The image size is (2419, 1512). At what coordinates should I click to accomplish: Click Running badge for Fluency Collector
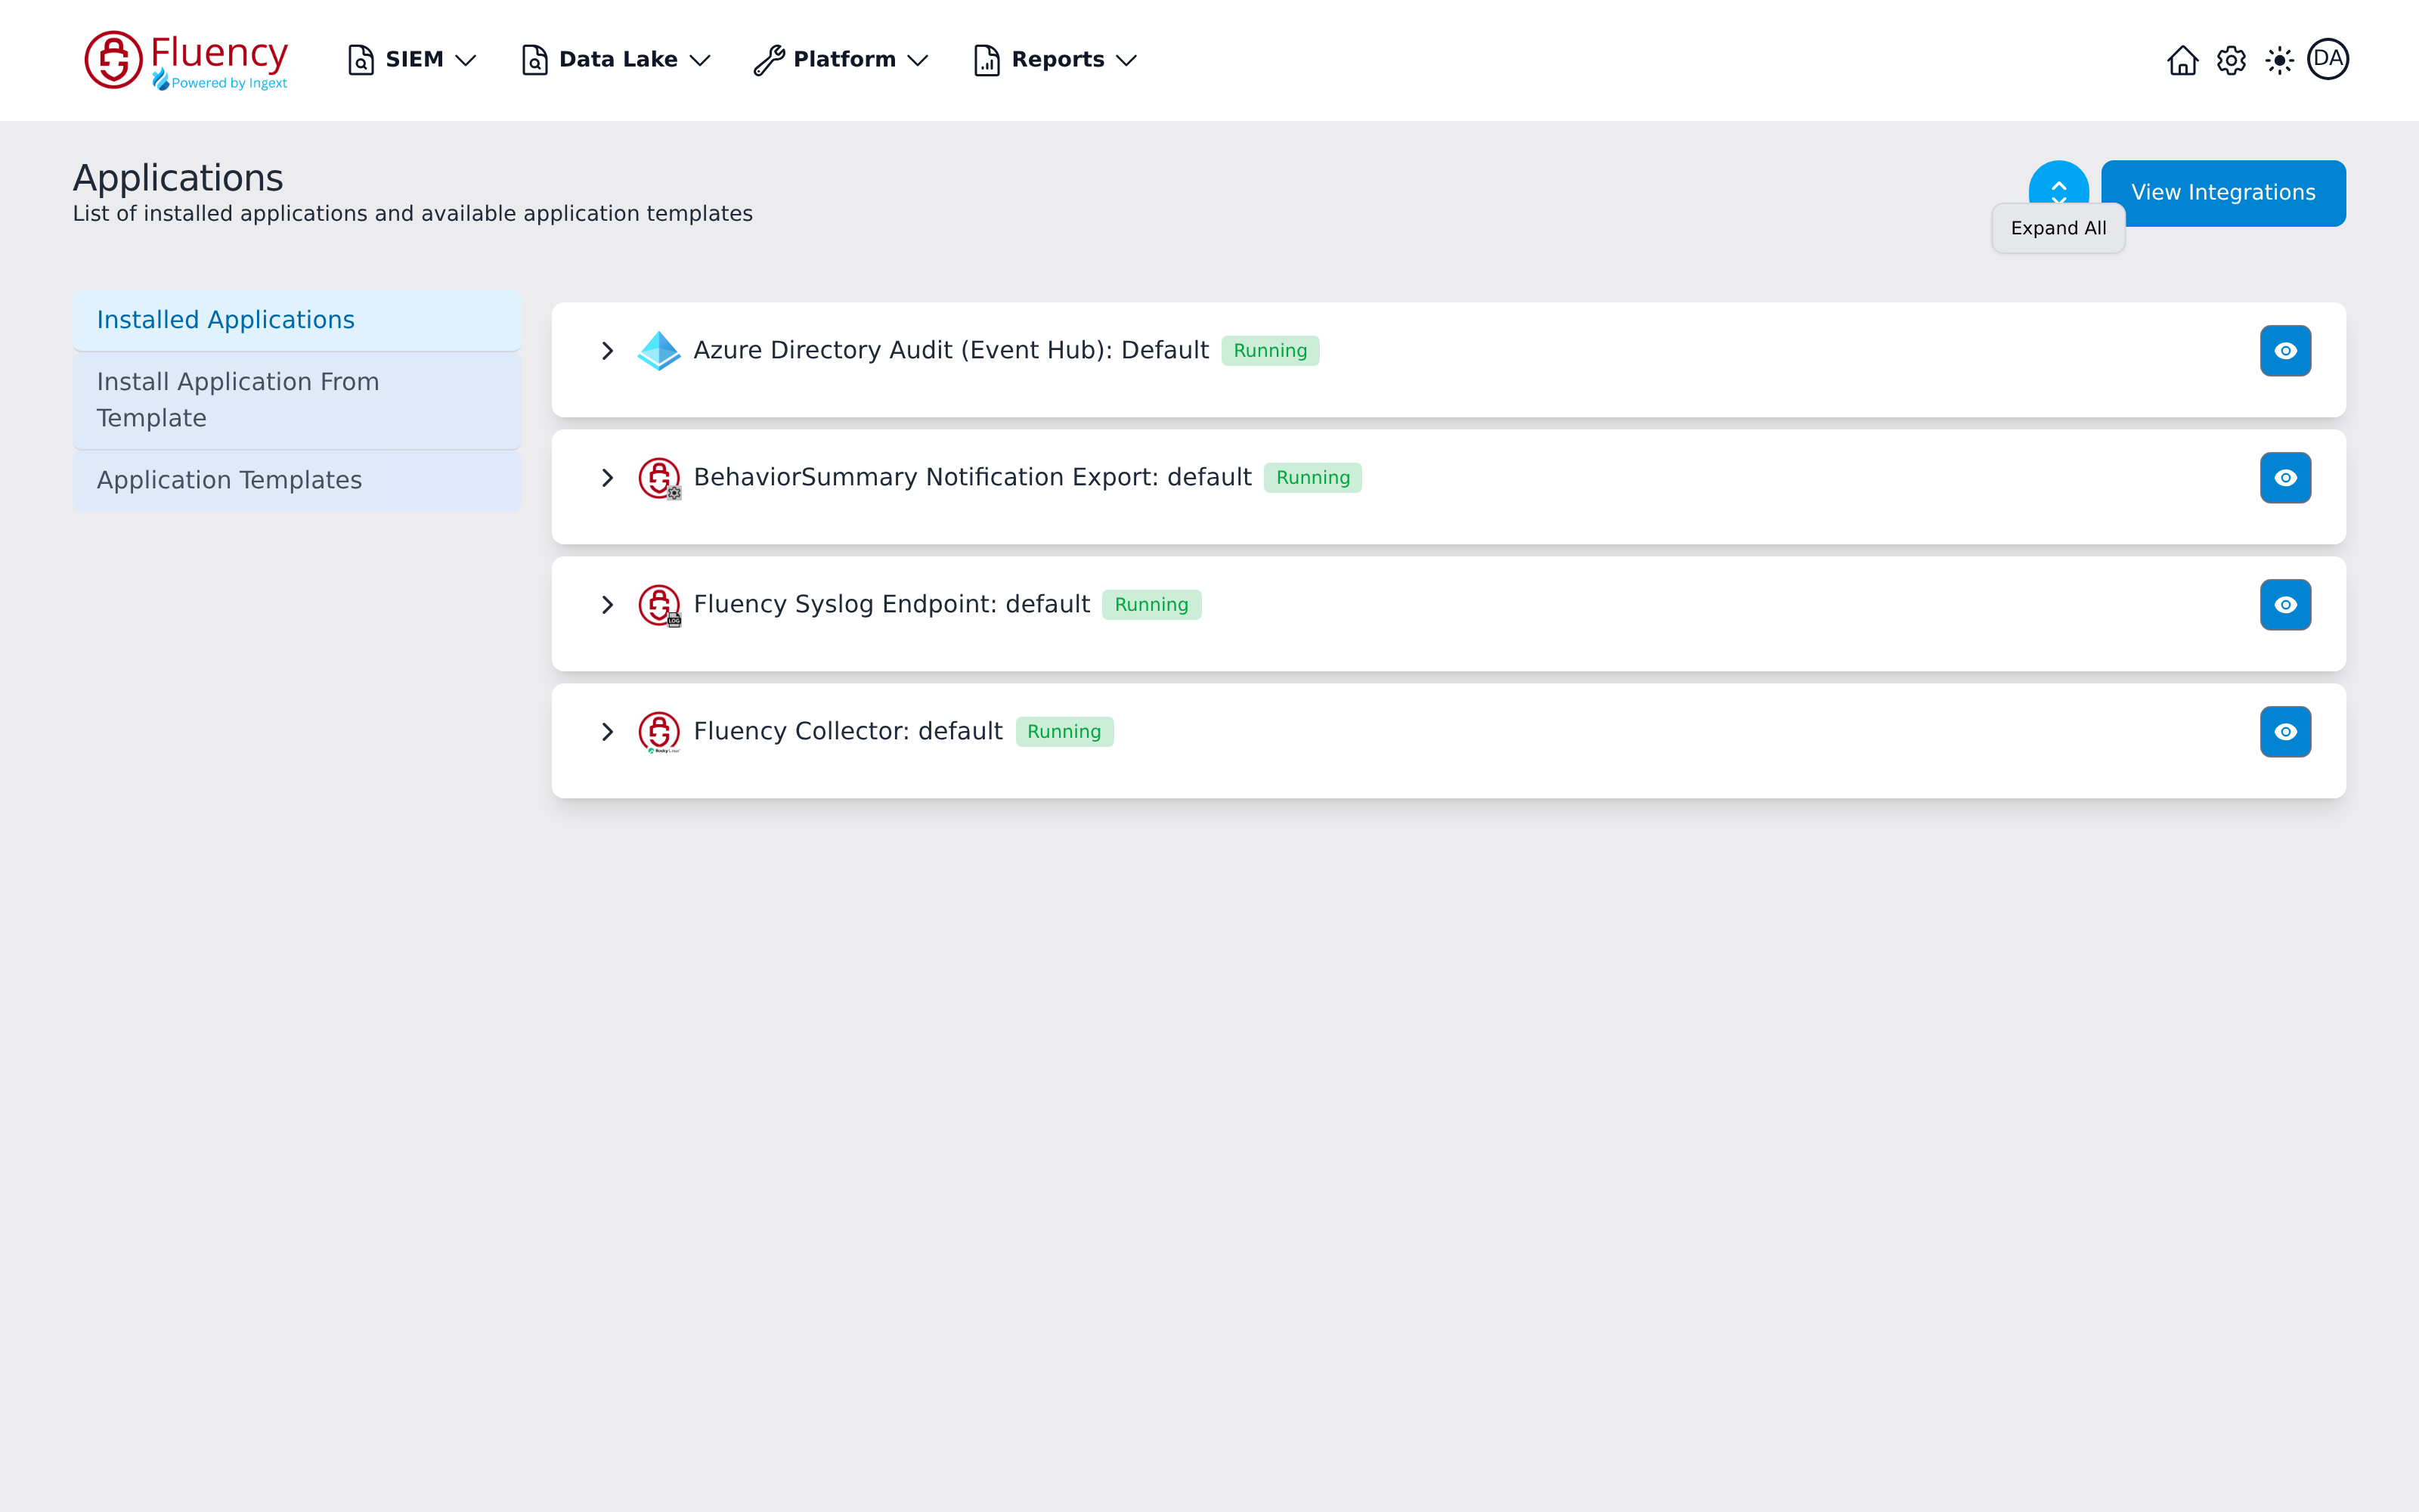pyautogui.click(x=1064, y=732)
